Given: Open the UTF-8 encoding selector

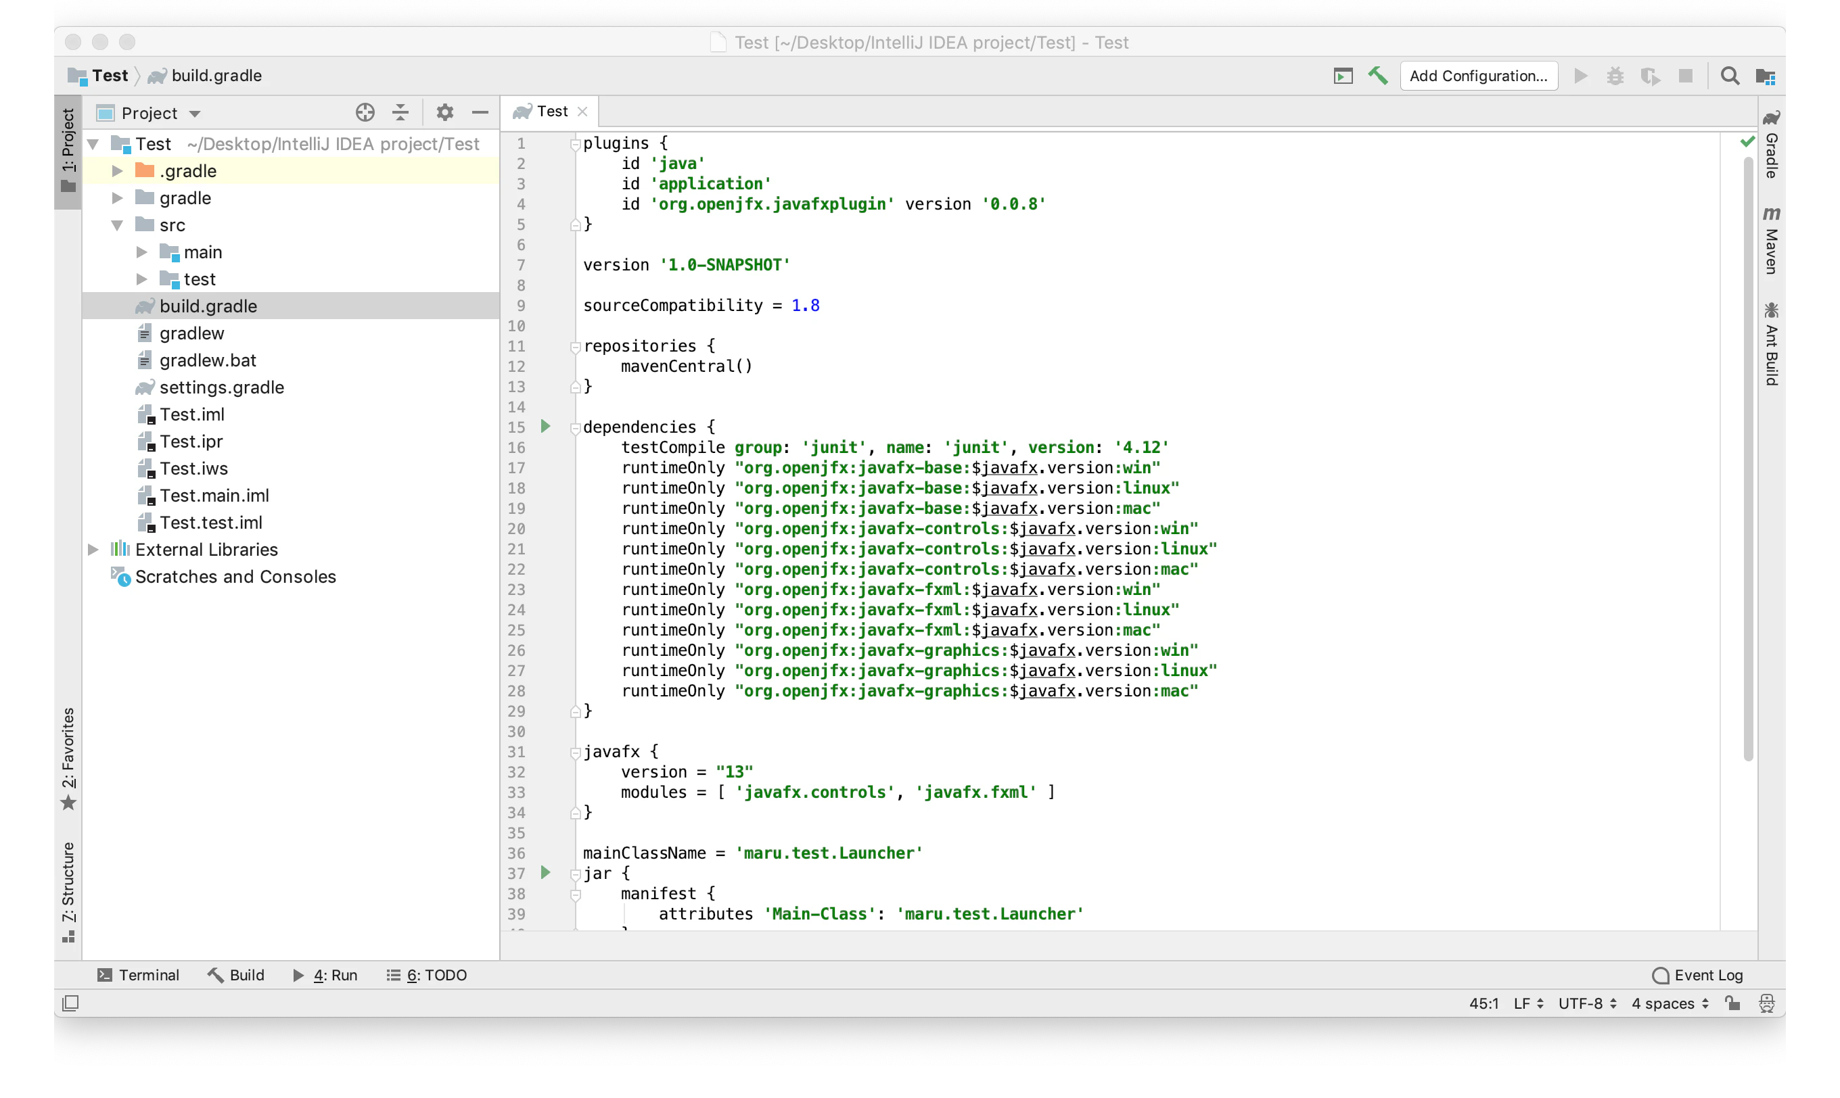Looking at the screenshot, I should tap(1587, 1003).
